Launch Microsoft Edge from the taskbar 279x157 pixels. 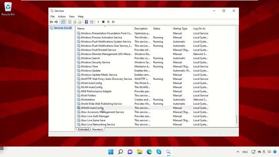(149, 152)
